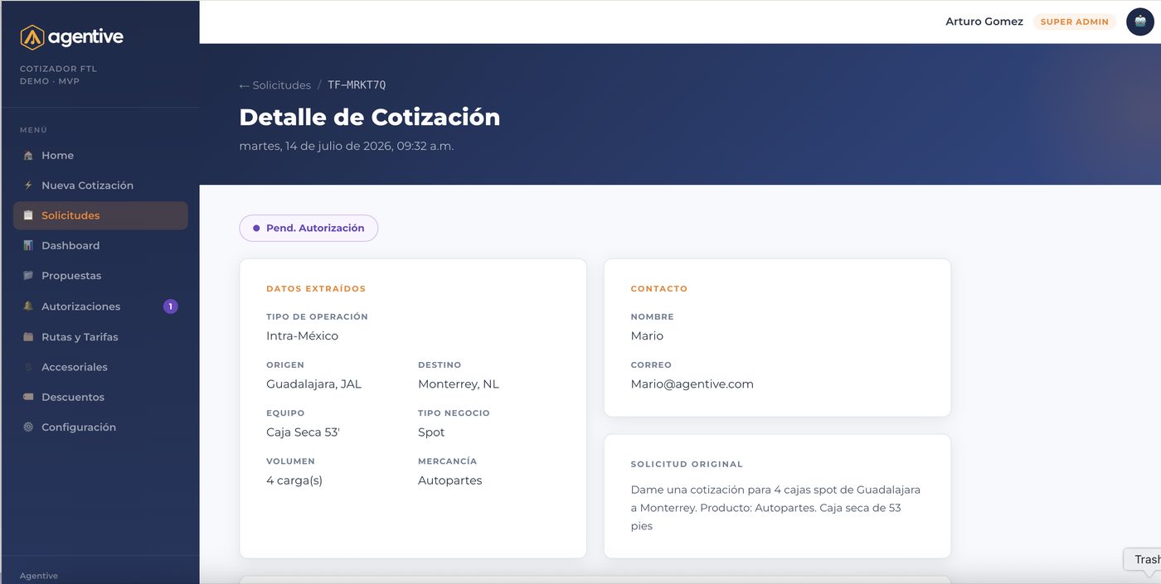Click the Configuración gear icon
The image size is (1161, 584).
coord(28,427)
